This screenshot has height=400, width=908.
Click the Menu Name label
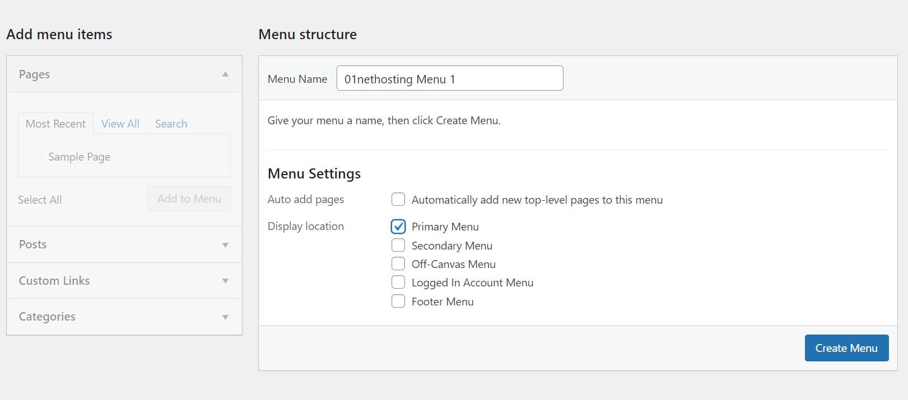click(297, 79)
